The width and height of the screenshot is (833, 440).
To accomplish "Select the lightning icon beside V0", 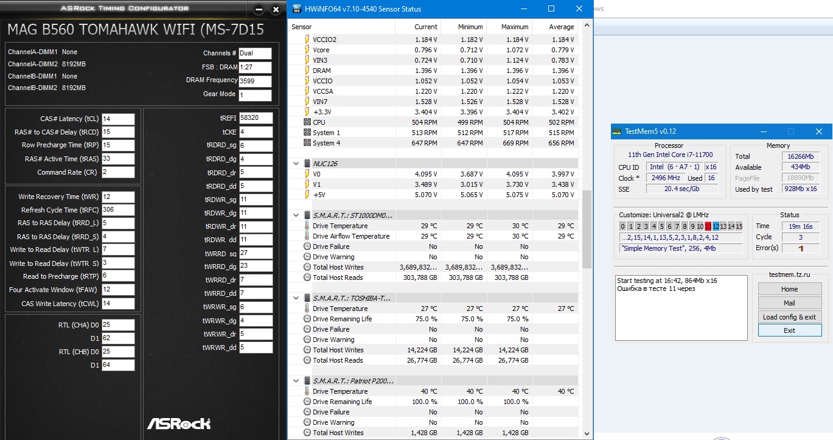I will [307, 174].
